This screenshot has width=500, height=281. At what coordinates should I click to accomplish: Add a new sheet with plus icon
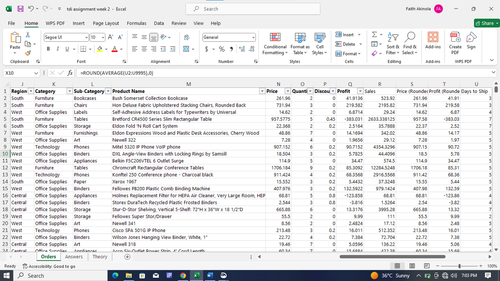127,257
